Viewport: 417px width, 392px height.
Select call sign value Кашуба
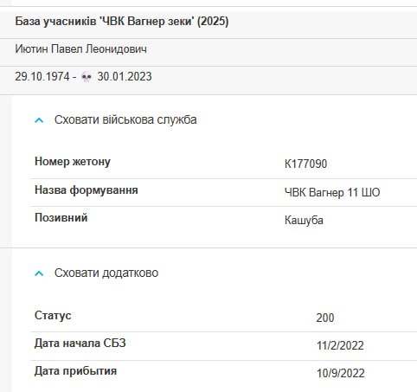(304, 221)
